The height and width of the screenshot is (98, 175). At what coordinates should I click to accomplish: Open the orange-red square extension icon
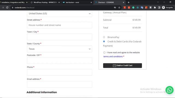pyautogui.click(x=146, y=8)
